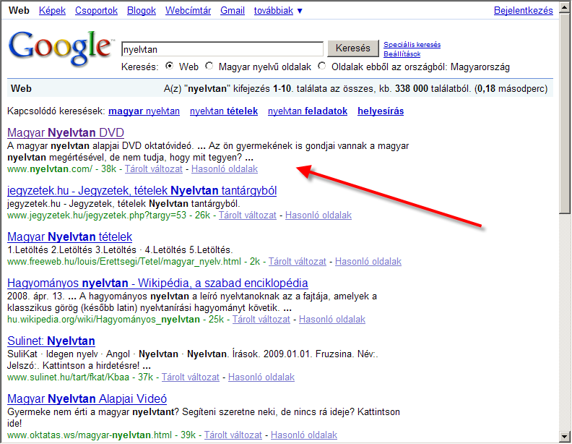
Task: Open the jegyzetek.hu Jegyzetek, tételek result
Action: 142,191
